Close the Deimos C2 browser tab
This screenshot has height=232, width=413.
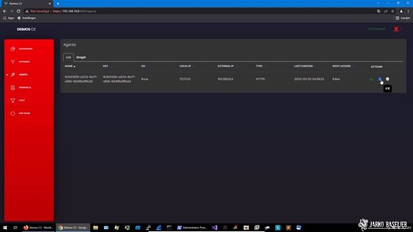pos(50,3)
